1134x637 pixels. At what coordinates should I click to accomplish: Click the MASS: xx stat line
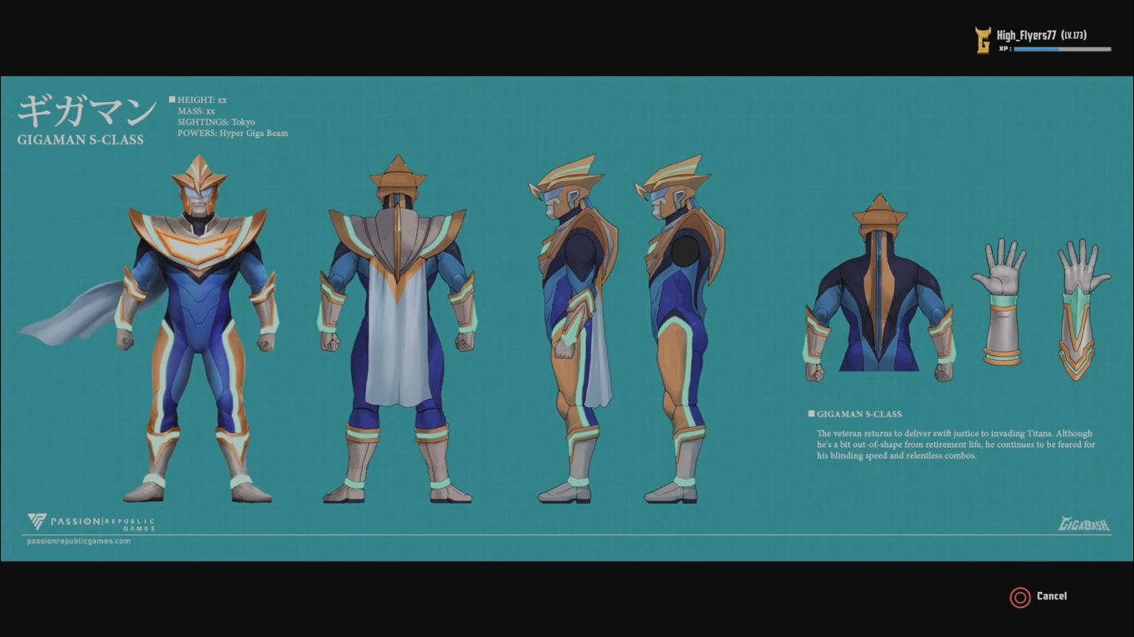(196, 111)
